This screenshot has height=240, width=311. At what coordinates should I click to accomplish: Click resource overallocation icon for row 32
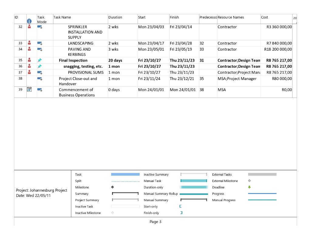pos(29,26)
